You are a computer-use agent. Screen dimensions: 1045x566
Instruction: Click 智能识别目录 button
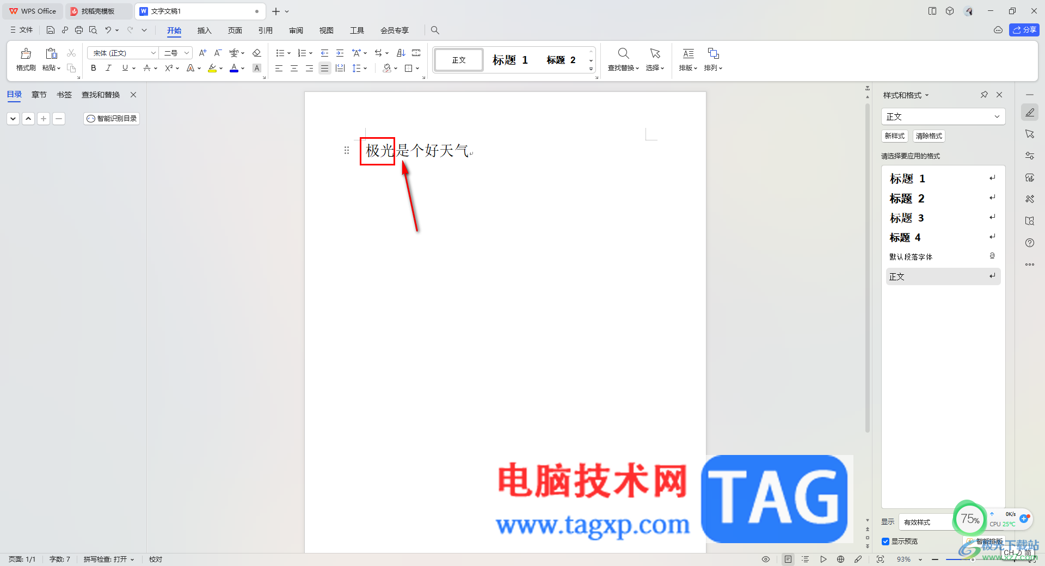tap(112, 118)
